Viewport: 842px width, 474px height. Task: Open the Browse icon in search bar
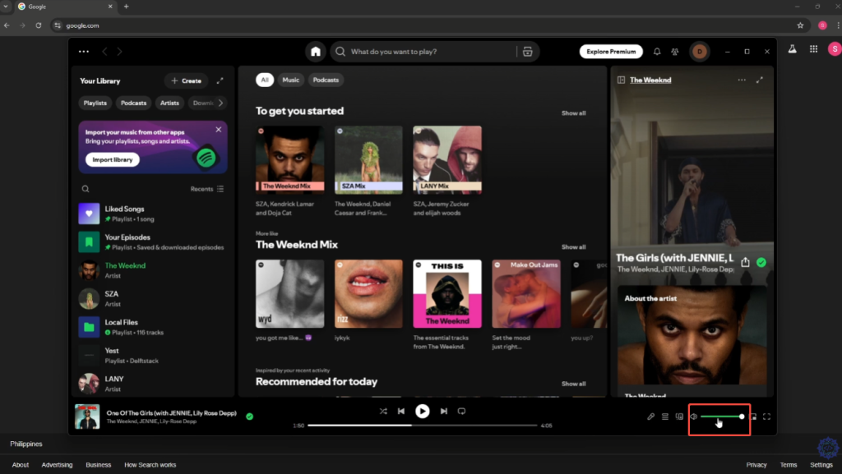click(x=527, y=52)
